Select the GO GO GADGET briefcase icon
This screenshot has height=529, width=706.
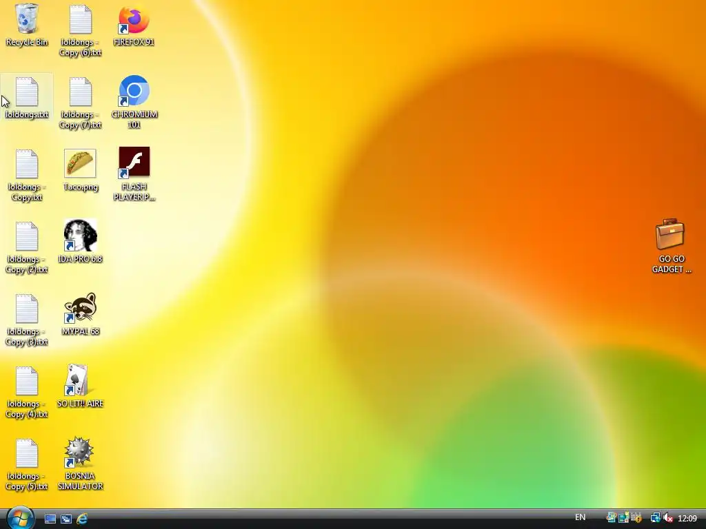pyautogui.click(x=671, y=246)
